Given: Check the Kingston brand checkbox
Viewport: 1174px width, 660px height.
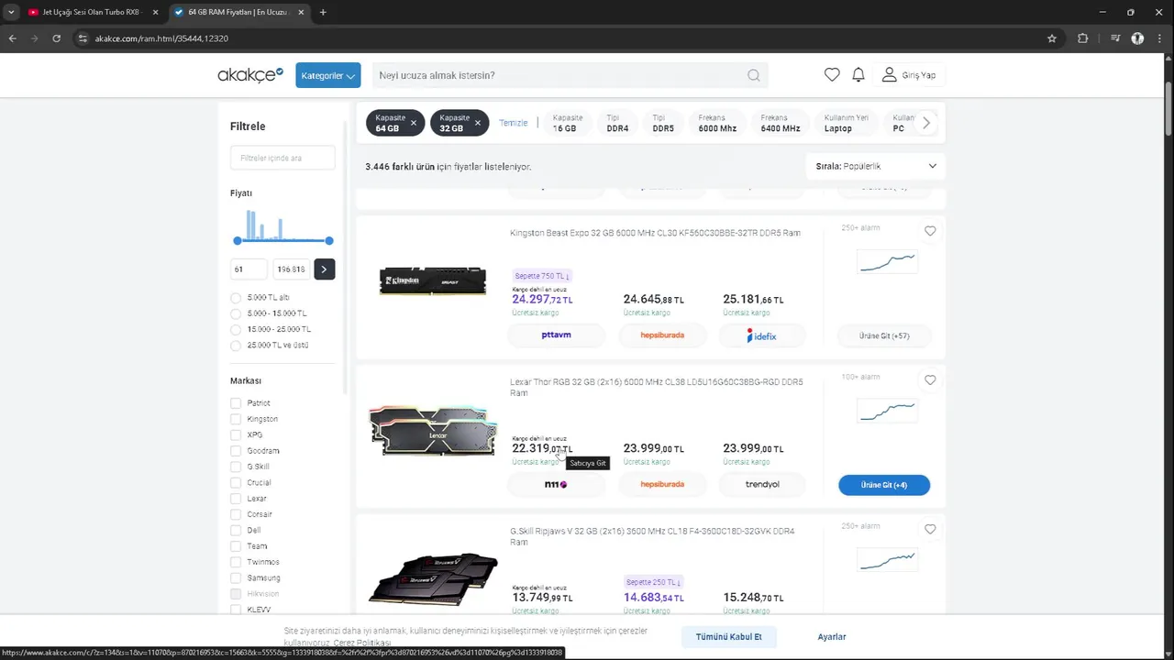Looking at the screenshot, I should coord(236,419).
